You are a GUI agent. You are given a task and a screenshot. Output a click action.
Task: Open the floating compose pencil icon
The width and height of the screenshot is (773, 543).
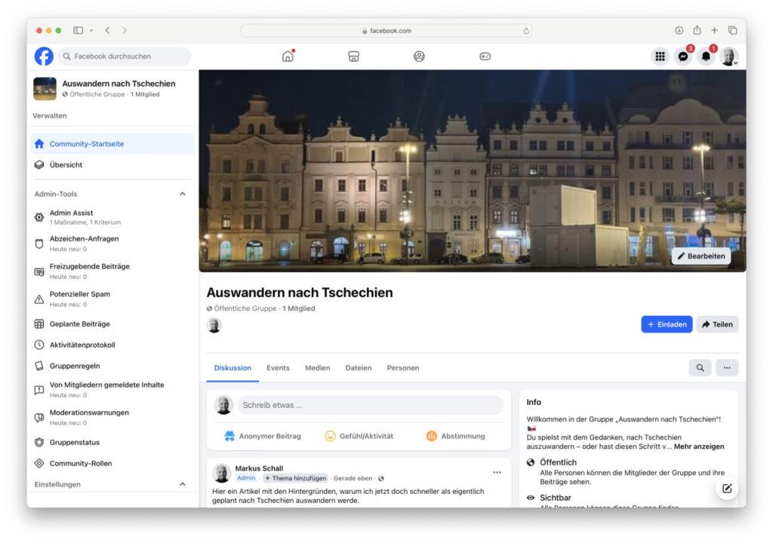[727, 489]
